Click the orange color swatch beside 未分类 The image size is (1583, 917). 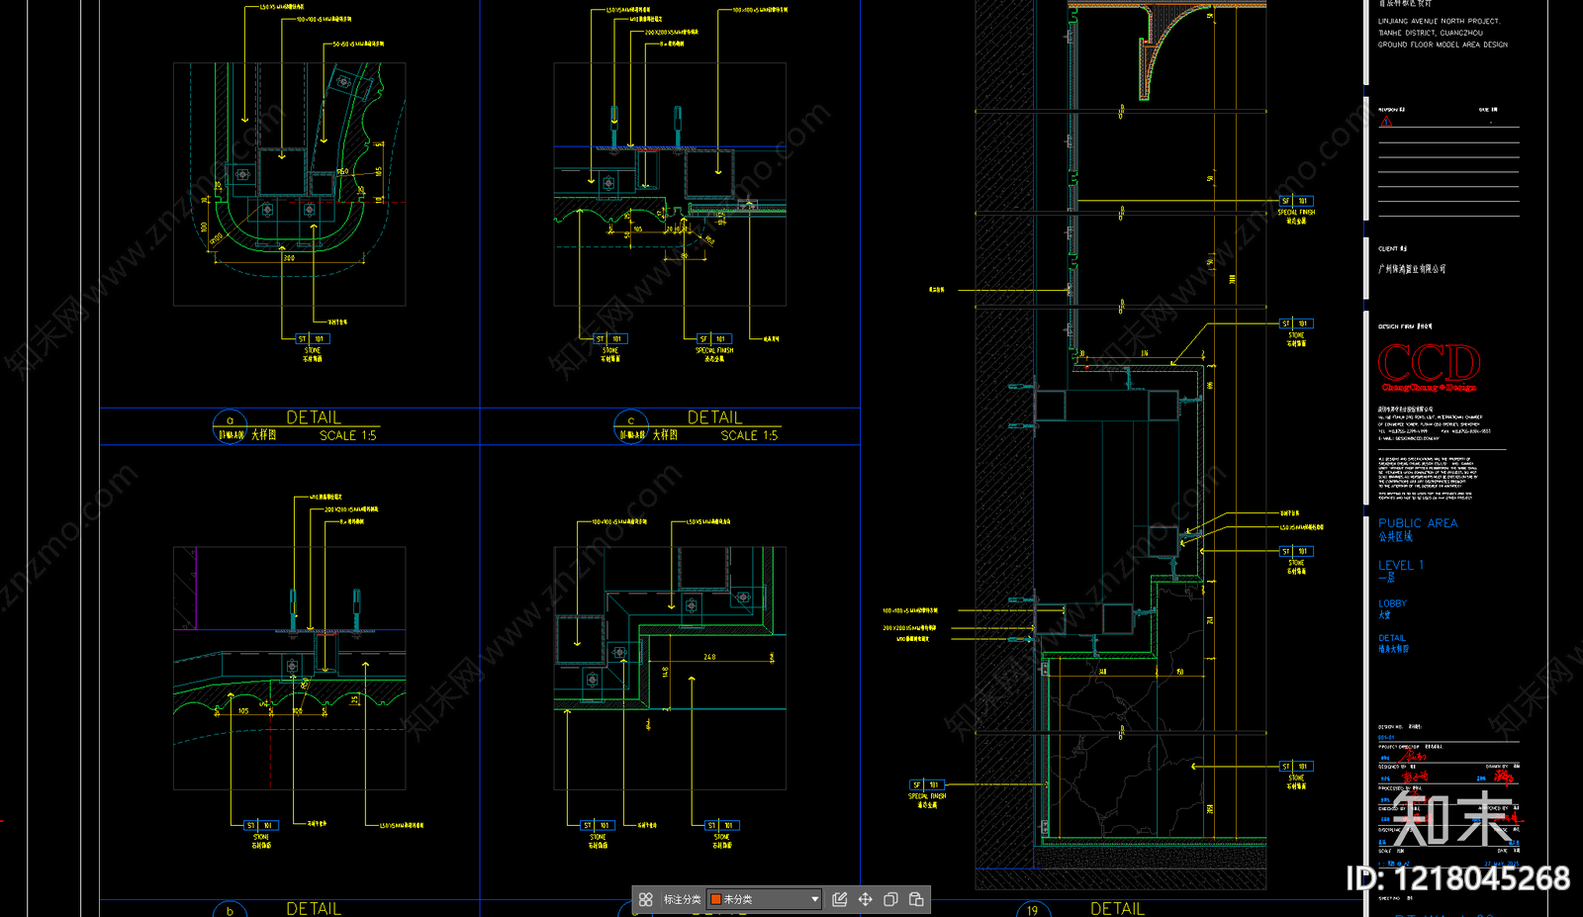(716, 899)
